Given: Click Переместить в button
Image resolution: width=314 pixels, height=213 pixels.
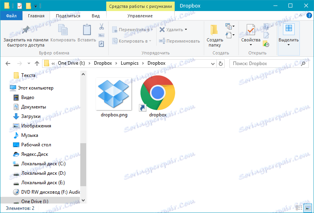Looking at the screenshot, I should (x=132, y=30).
